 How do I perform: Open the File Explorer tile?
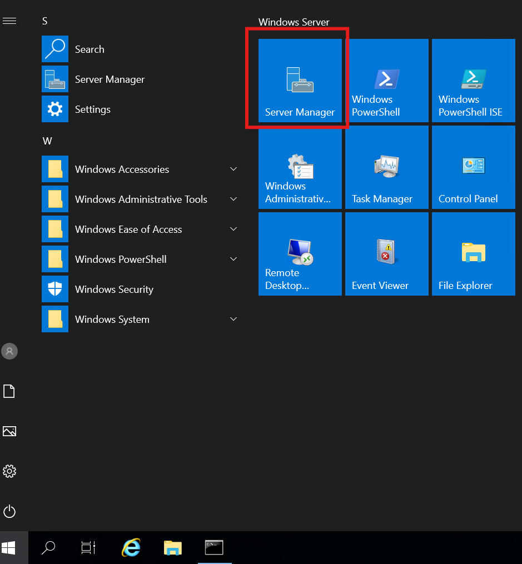(473, 254)
